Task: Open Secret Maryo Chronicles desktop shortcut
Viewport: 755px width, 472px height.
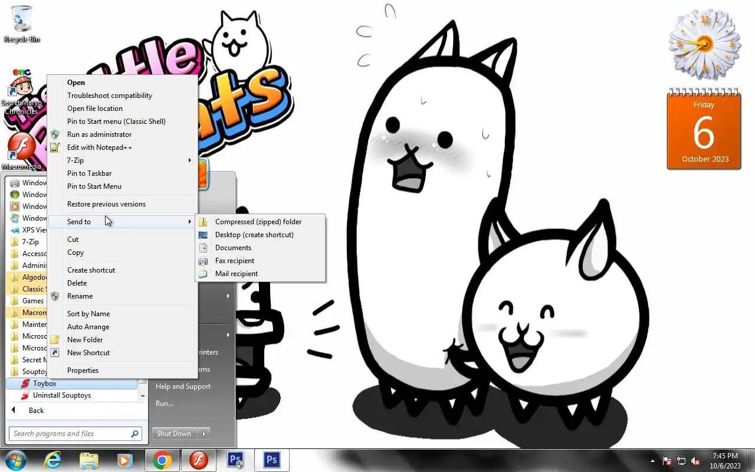Action: pyautogui.click(x=22, y=91)
